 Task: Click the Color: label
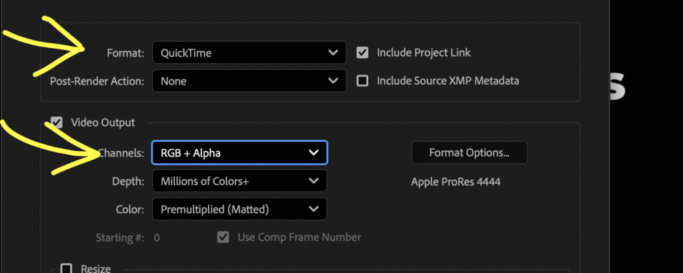click(x=130, y=210)
